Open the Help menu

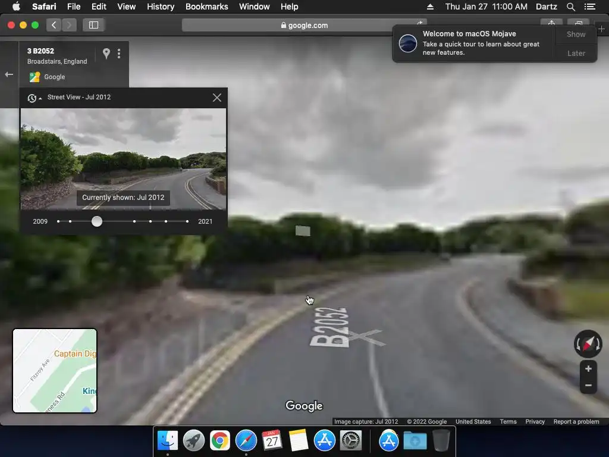click(290, 7)
